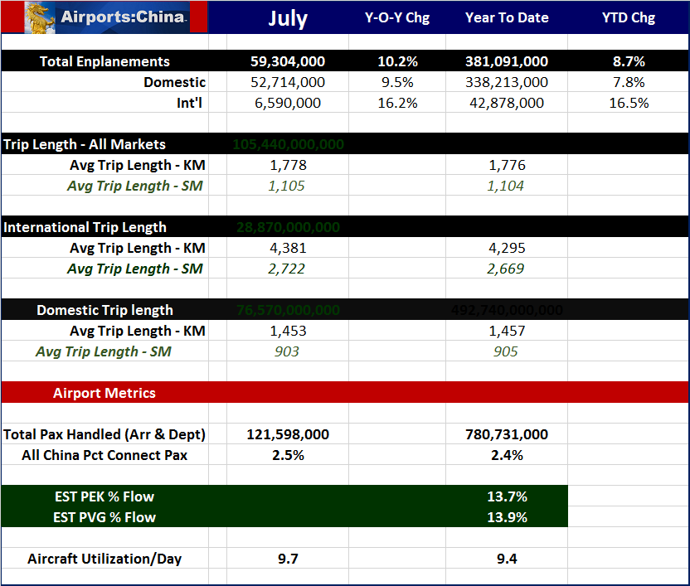Select the Y-O-Y Chg column header
Image resolution: width=690 pixels, height=586 pixels.
pyautogui.click(x=397, y=17)
